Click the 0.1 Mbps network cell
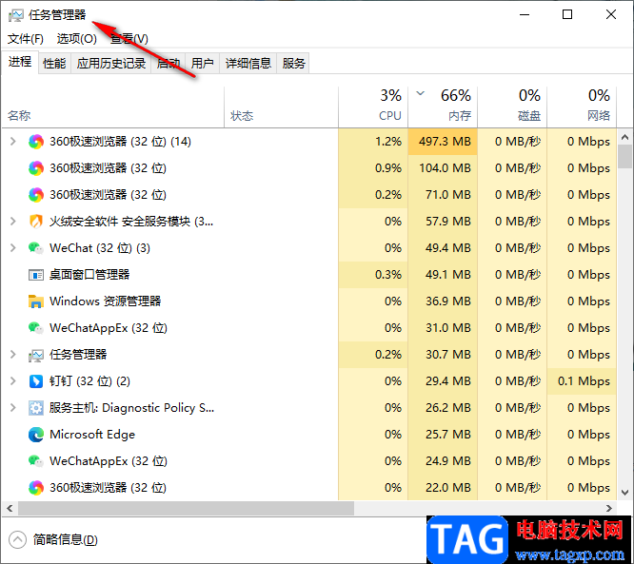The image size is (634, 564). [x=582, y=381]
